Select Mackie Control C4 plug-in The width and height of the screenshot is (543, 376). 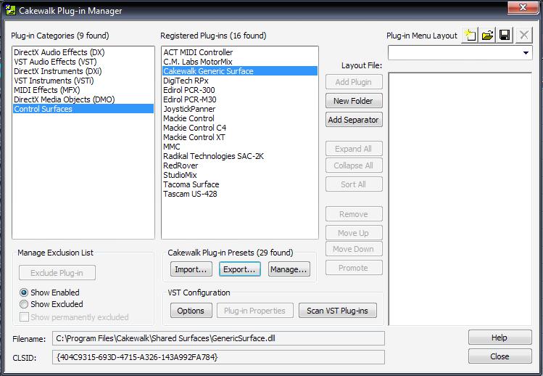240,128
